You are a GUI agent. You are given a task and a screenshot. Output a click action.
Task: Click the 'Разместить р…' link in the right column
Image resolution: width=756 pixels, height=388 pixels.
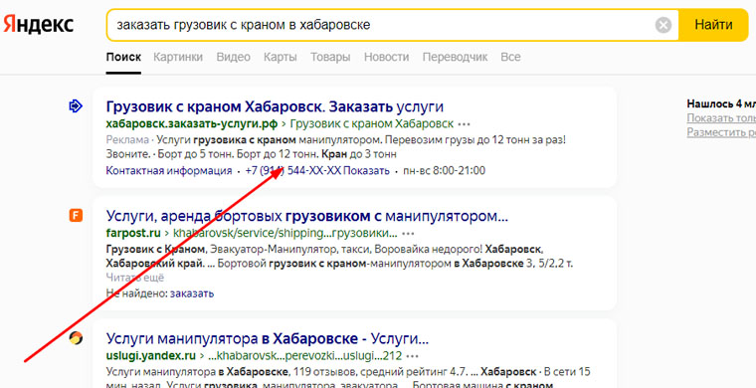click(x=721, y=132)
